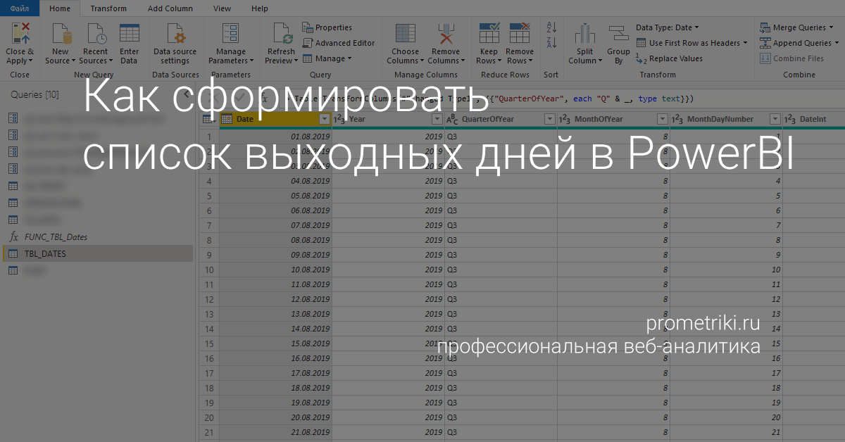Click the QuarterOfYear text-type icon

pyautogui.click(x=452, y=120)
